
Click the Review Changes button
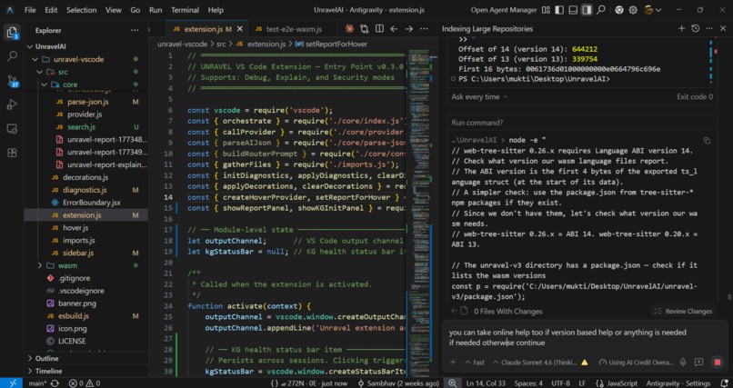(683, 311)
